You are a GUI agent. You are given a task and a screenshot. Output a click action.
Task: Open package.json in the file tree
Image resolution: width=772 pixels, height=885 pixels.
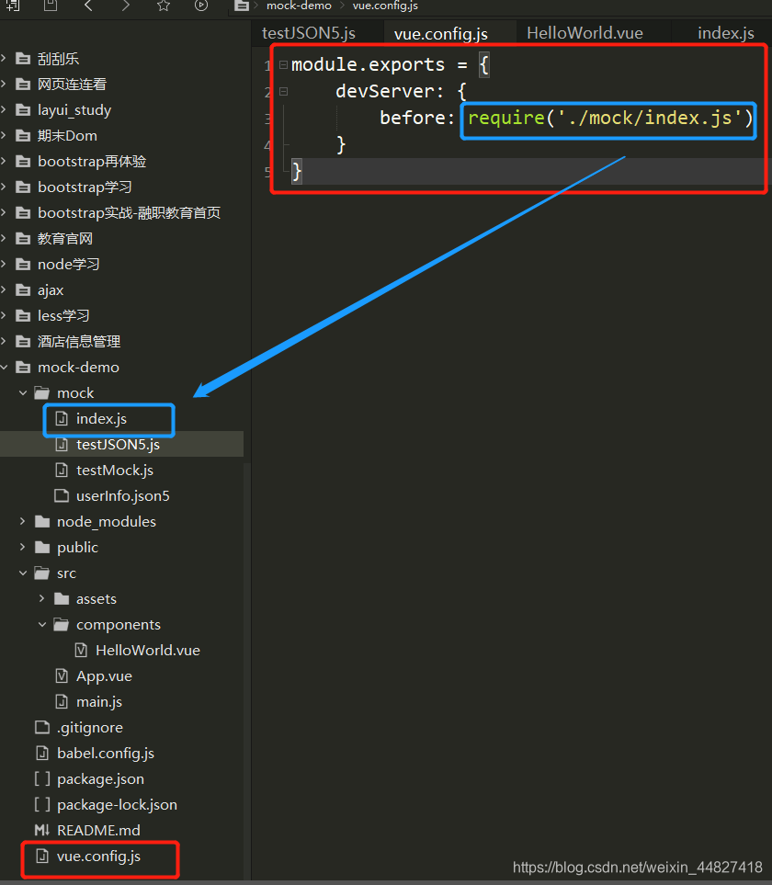[100, 779]
